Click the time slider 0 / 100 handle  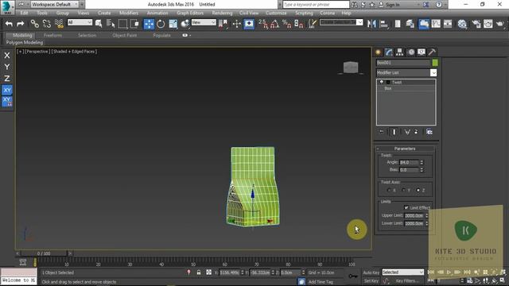(x=44, y=253)
